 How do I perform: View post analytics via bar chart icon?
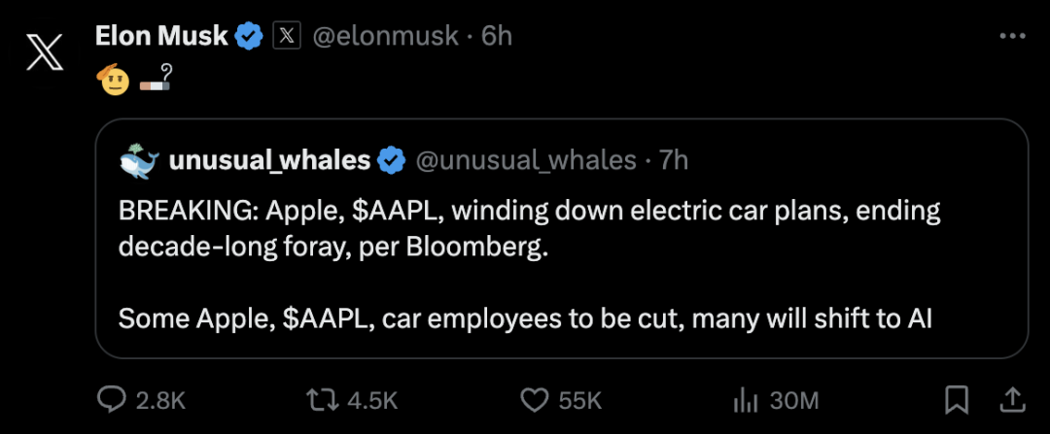(x=744, y=399)
